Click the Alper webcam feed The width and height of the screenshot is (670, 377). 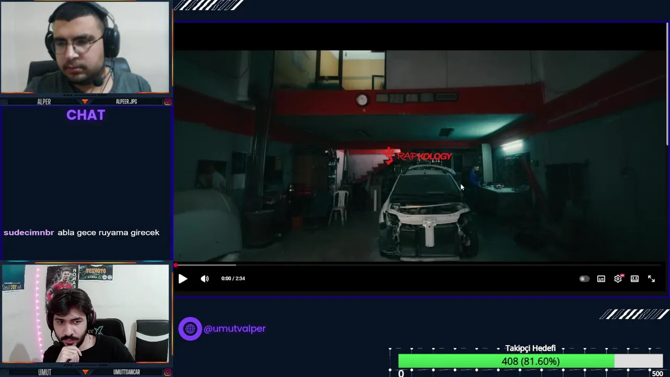(x=85, y=47)
